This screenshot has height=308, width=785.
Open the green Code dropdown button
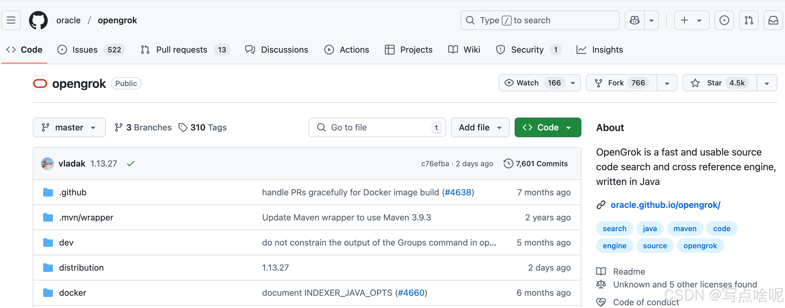[x=548, y=127]
